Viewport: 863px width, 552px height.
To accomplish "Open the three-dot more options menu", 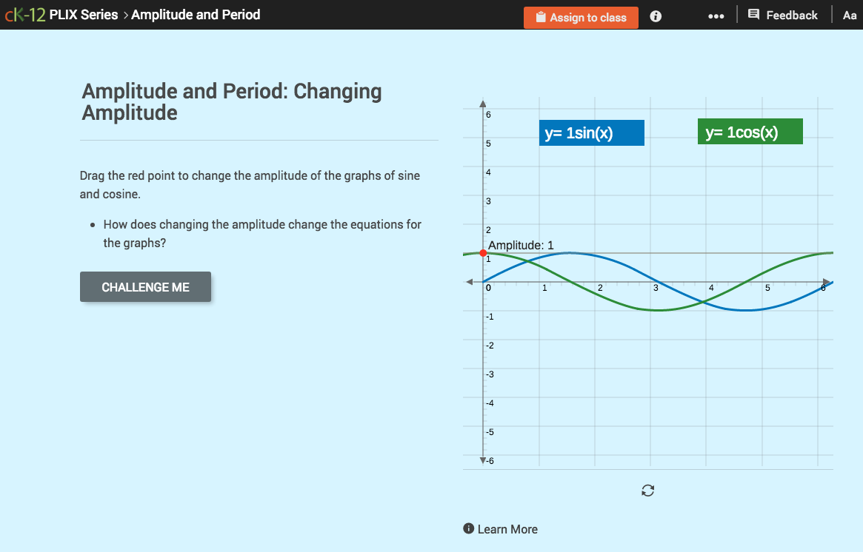I will 716,15.
